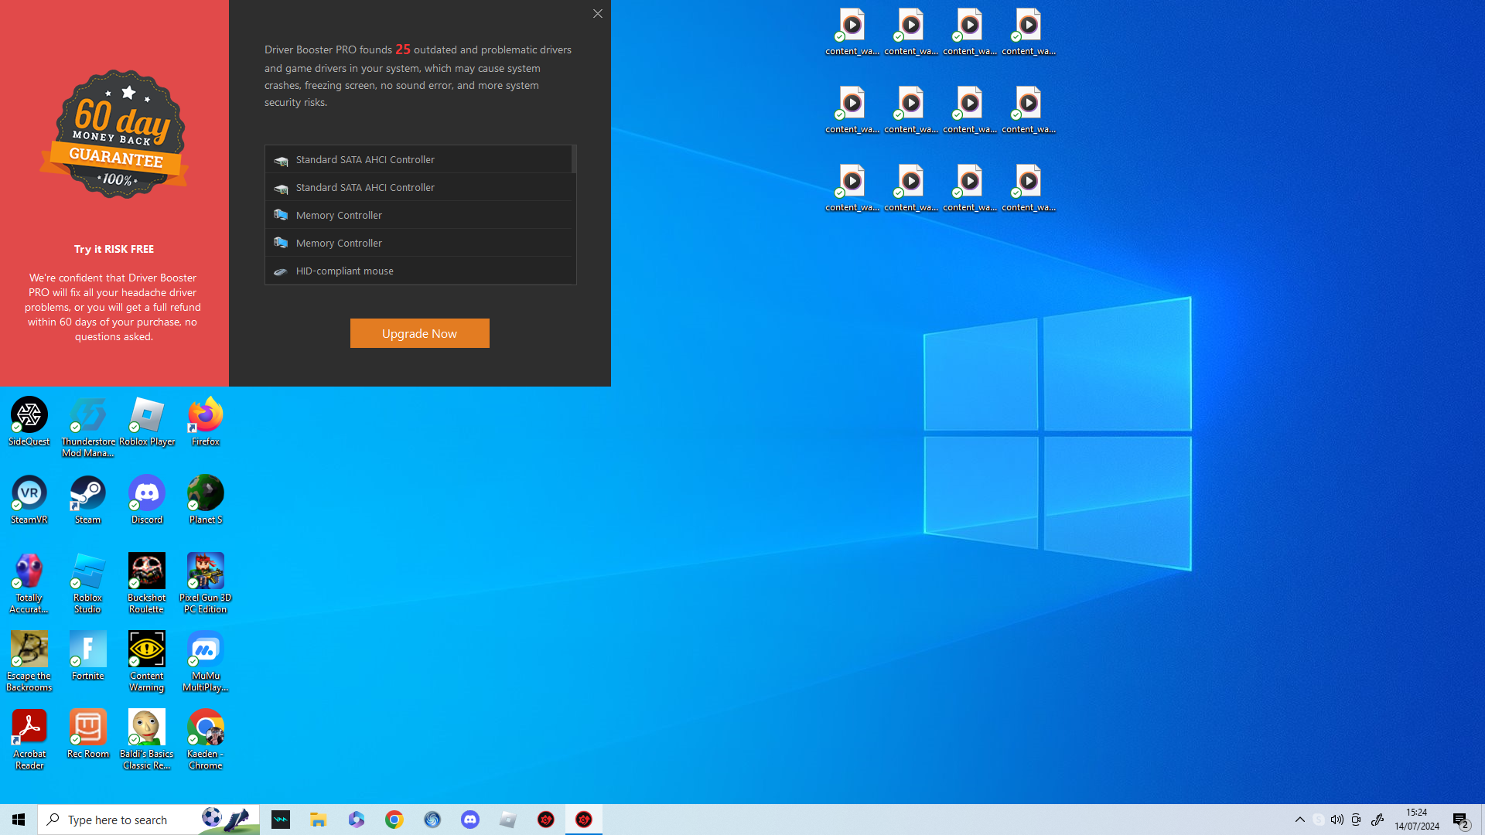
Task: Launch Buckshot Roulette from the desktop
Action: tap(146, 571)
